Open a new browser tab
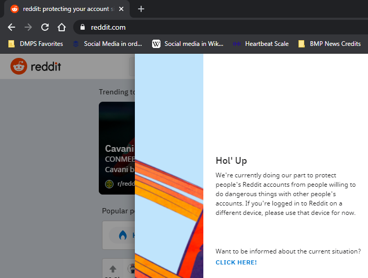Image resolution: width=368 pixels, height=278 pixels. (141, 9)
